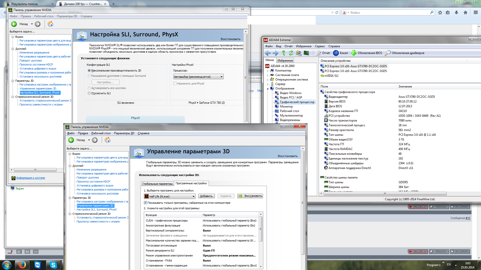
Task: Refresh AIDA64 with the green circular arrows icon
Action: click(x=291, y=53)
